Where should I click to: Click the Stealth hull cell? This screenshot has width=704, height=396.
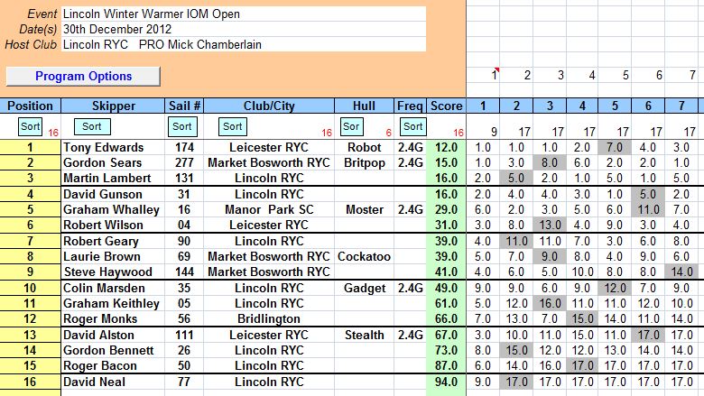click(365, 336)
